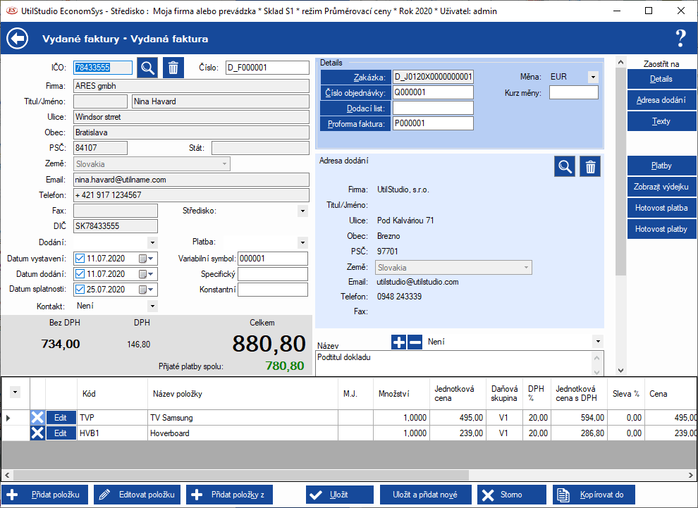Click the trash icon next to IČO
Screen dimensions: 698x508
coord(173,68)
